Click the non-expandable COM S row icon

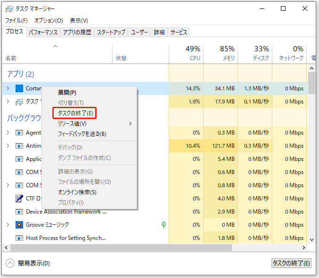tap(19, 172)
